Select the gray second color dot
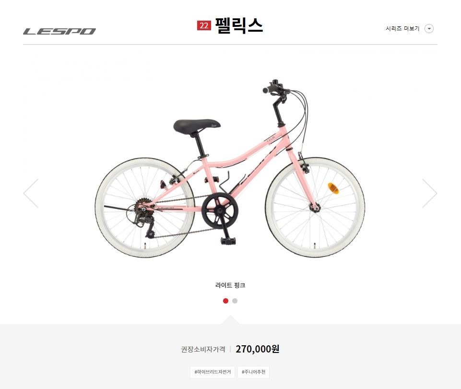This screenshot has height=389, width=461. coord(235,301)
